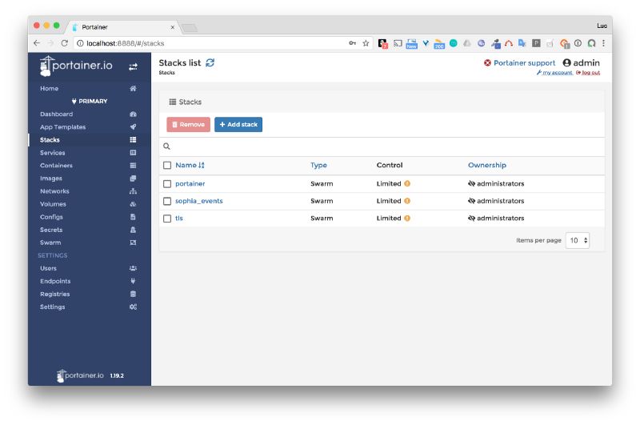
Task: Click the Services list icon
Action: coord(133,153)
